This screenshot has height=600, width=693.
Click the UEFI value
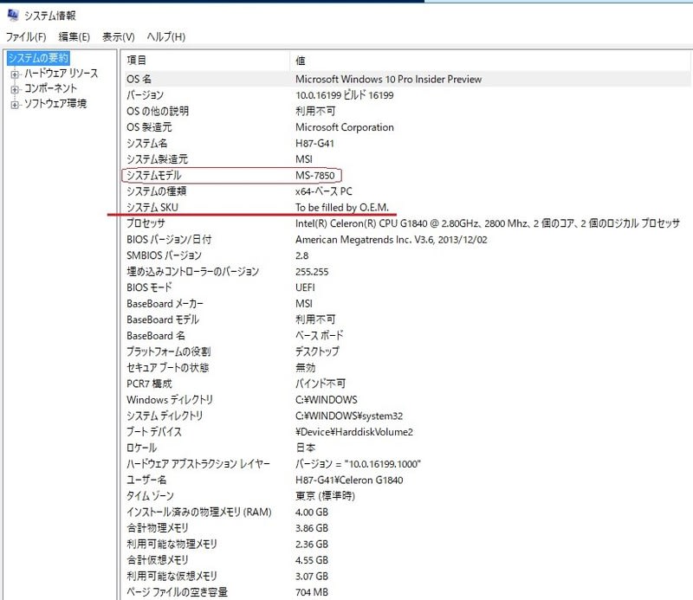[305, 287]
